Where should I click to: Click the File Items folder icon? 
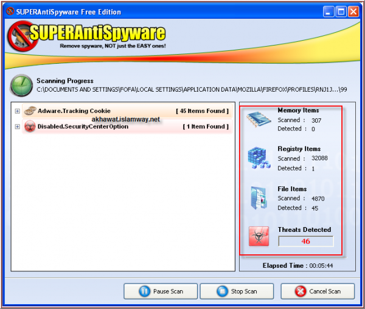(x=259, y=198)
